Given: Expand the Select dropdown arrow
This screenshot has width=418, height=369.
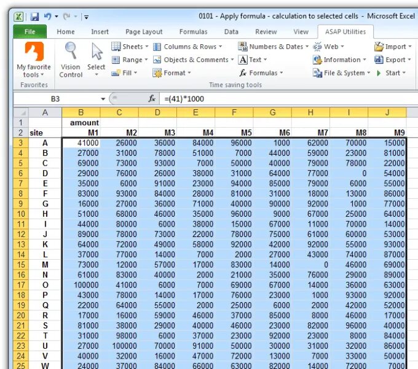Looking at the screenshot, I should (97, 74).
